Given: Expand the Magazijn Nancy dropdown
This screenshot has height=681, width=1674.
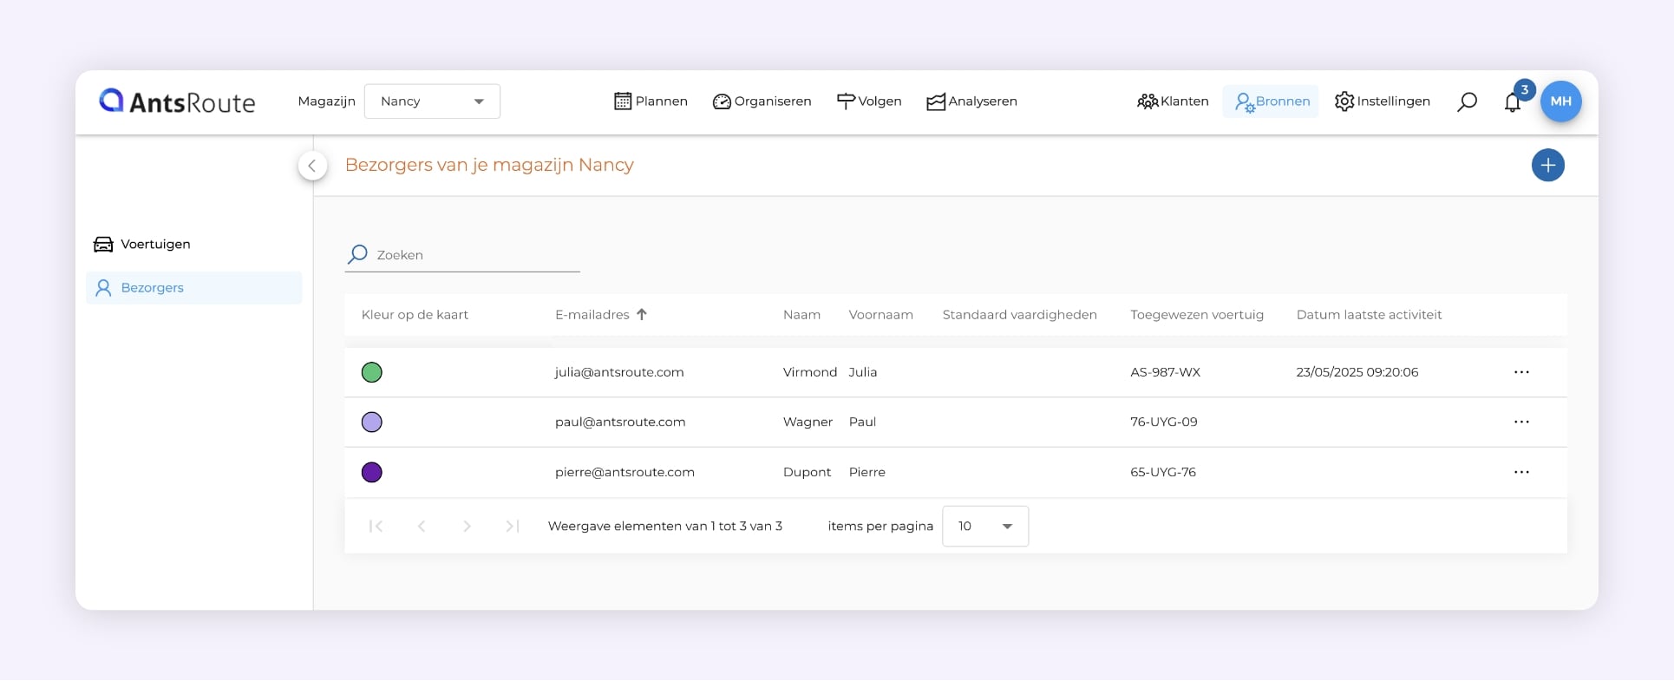Looking at the screenshot, I should [x=432, y=101].
